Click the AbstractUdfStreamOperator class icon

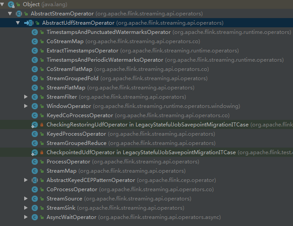[29, 23]
